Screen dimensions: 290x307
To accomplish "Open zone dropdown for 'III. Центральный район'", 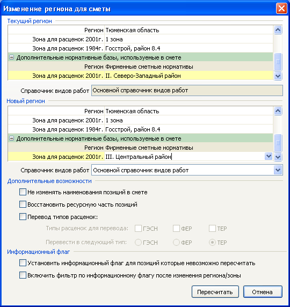I will [269, 156].
